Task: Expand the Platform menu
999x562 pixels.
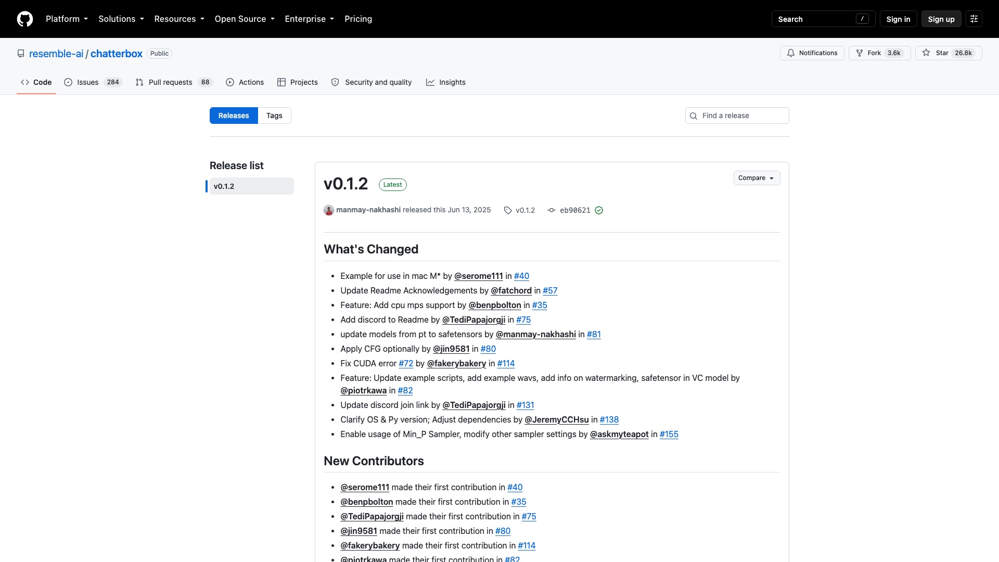Action: pos(67,19)
